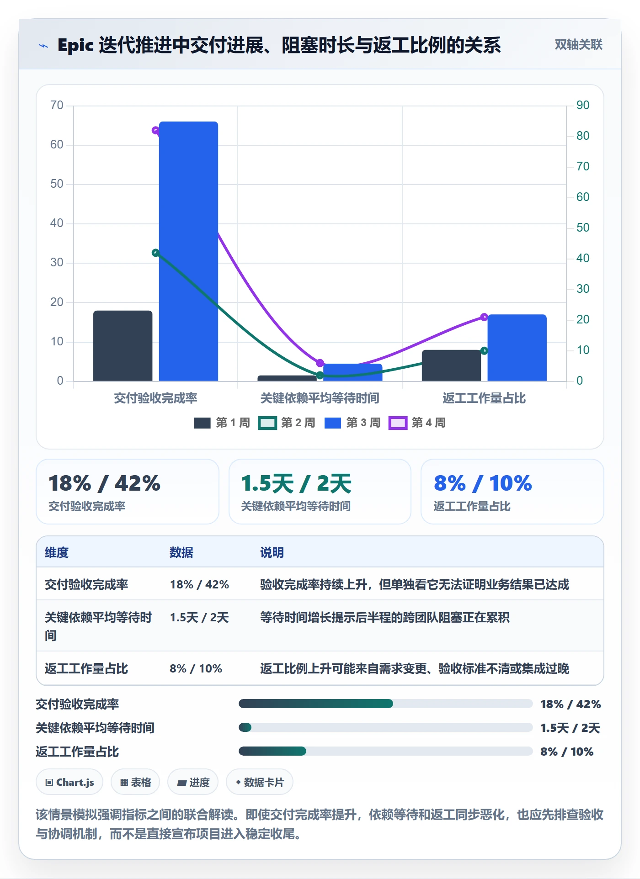Click the purple line point above 返工工作量占比
Image resolution: width=640 pixels, height=879 pixels.
tap(484, 317)
